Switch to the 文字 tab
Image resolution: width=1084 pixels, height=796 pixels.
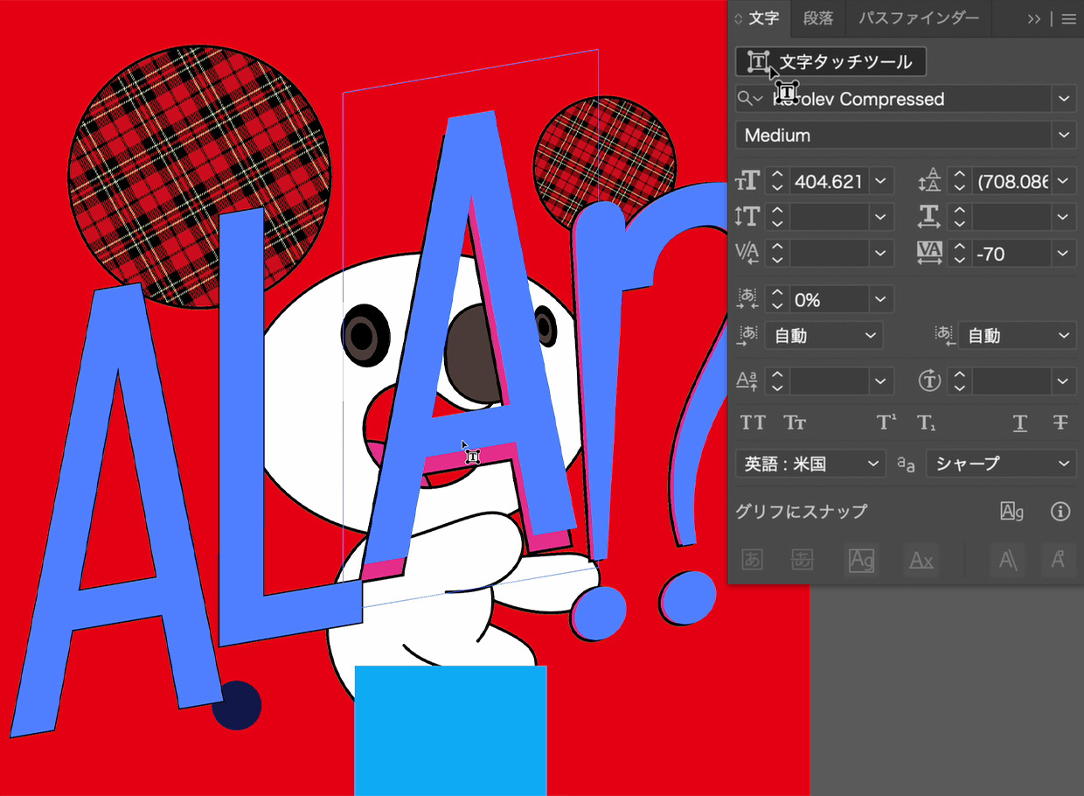[x=763, y=18]
